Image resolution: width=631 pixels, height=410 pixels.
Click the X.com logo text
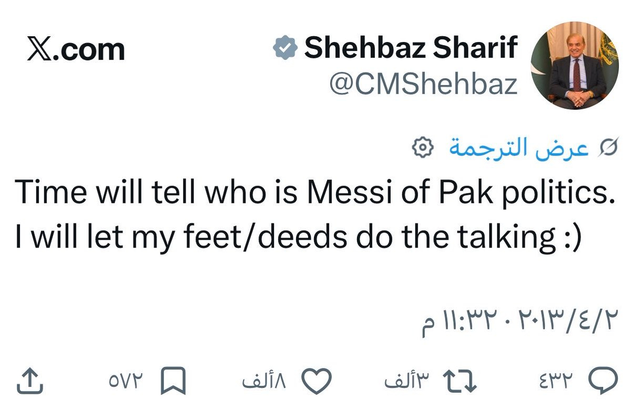[75, 50]
